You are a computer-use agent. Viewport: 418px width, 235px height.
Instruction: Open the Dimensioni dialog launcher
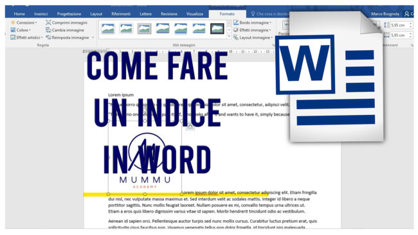pos(412,45)
